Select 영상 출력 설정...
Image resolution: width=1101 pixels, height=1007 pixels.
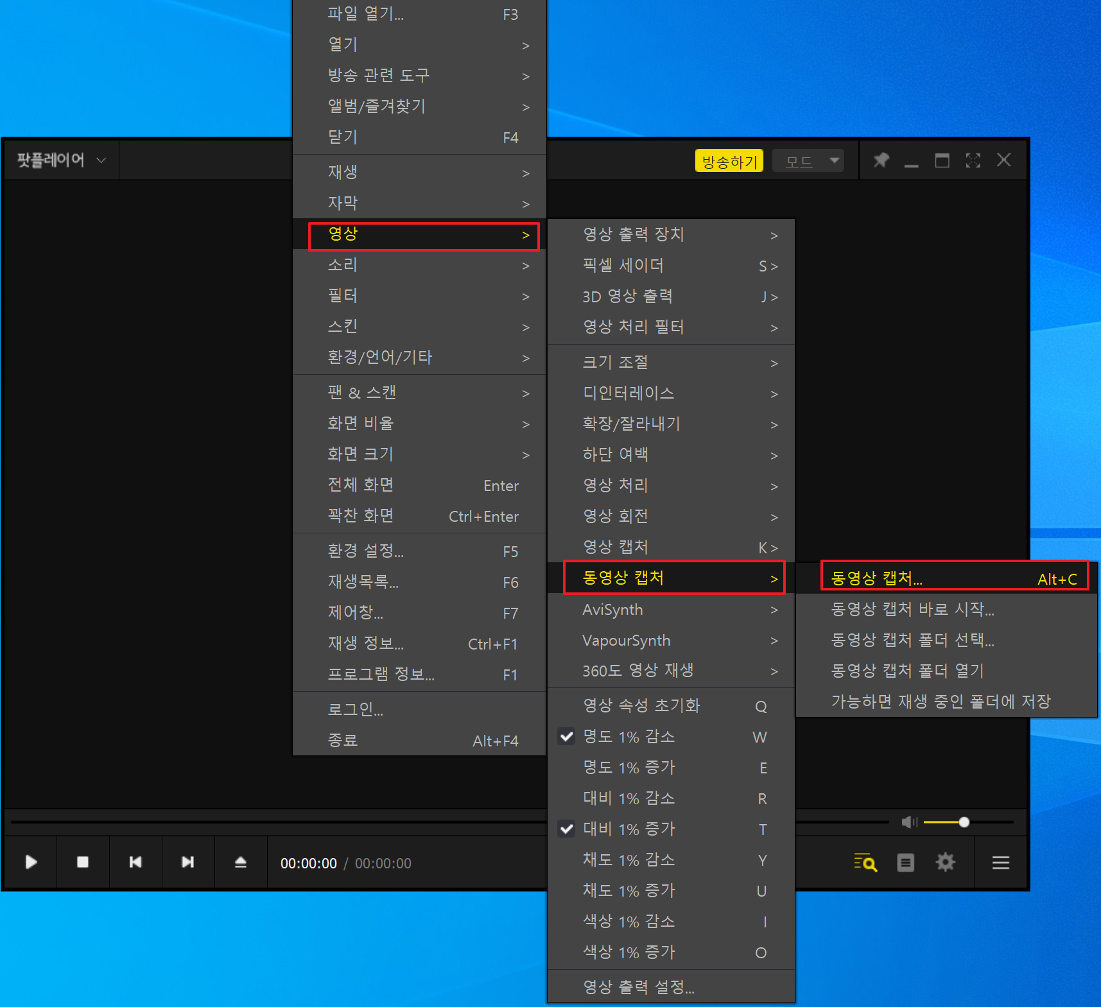[x=671, y=987]
